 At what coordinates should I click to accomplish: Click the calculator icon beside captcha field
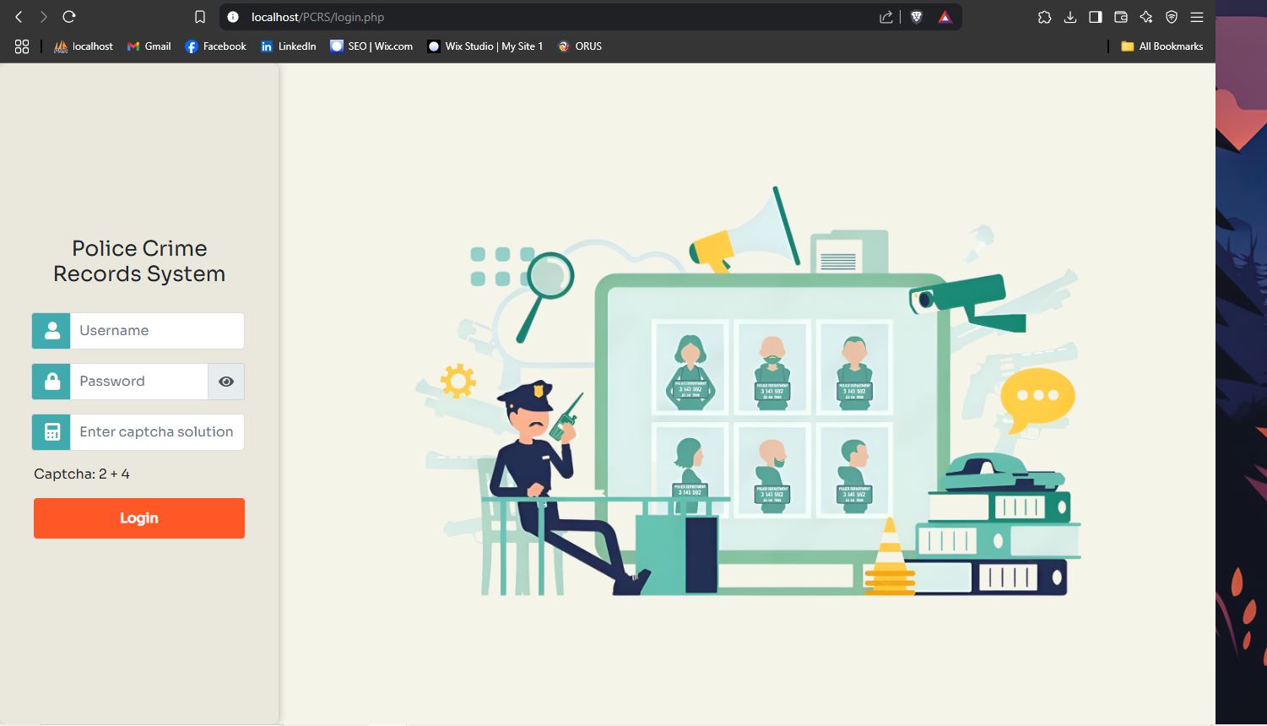[51, 432]
